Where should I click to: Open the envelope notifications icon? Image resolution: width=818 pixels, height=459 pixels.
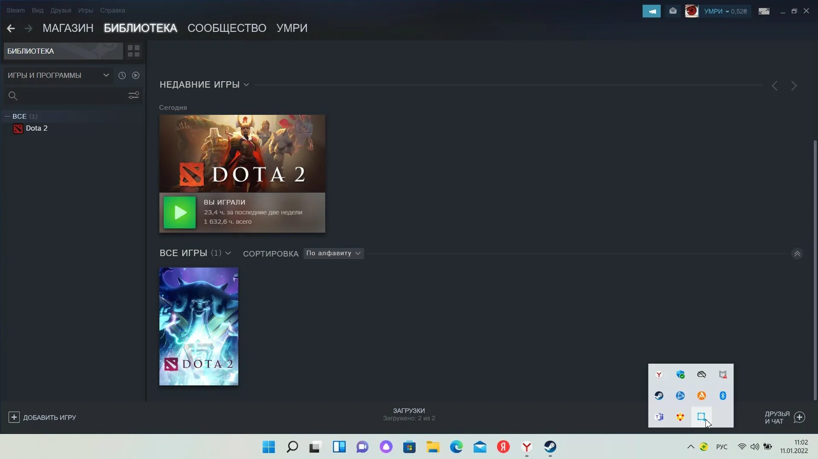[673, 11]
